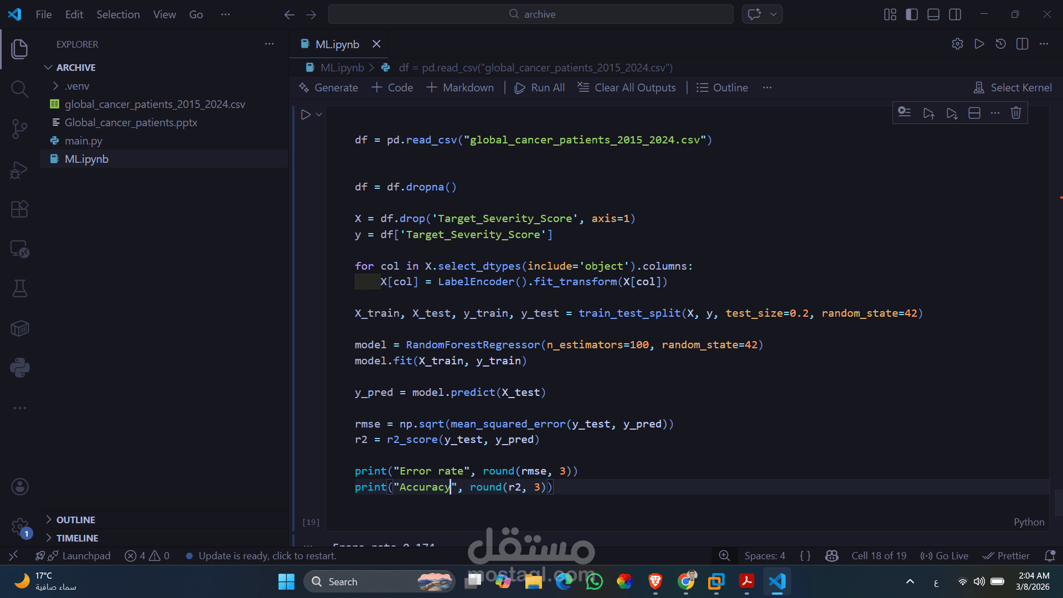The width and height of the screenshot is (1063, 598).
Task: Open the Manage gear in activity bar
Action: coord(19,526)
